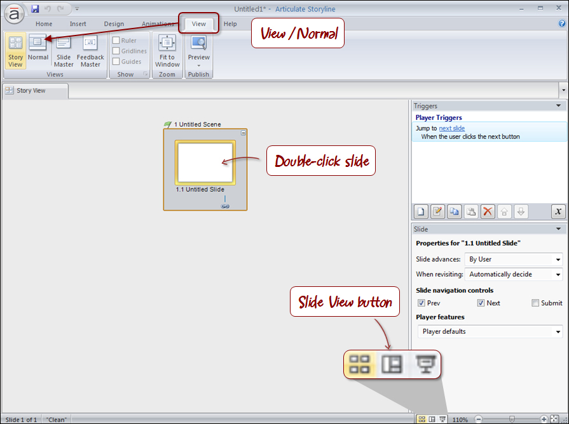This screenshot has width=569, height=424.
Task: Expand the Preview dropdown arrow
Action: coord(198,65)
